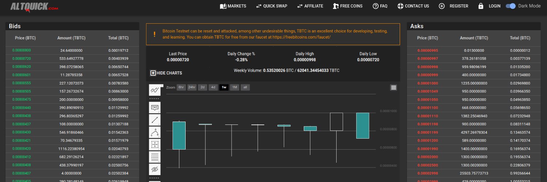
Task: Click the Hide Charts button
Action: pos(166,73)
